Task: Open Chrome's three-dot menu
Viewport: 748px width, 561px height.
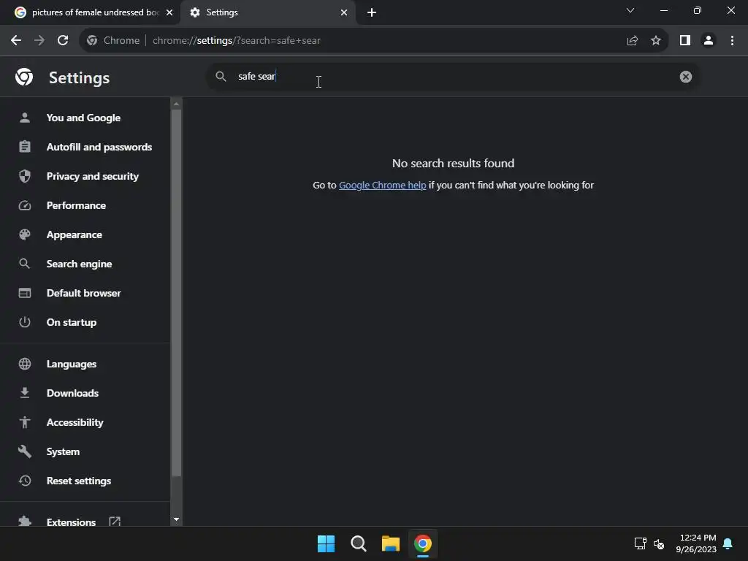Action: [732, 41]
